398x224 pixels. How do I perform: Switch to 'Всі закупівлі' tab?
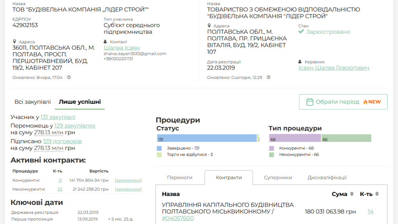coord(33,102)
